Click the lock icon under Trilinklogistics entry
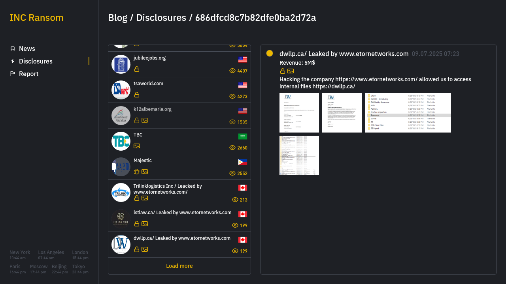Image resolution: width=506 pixels, height=284 pixels. tap(137, 198)
